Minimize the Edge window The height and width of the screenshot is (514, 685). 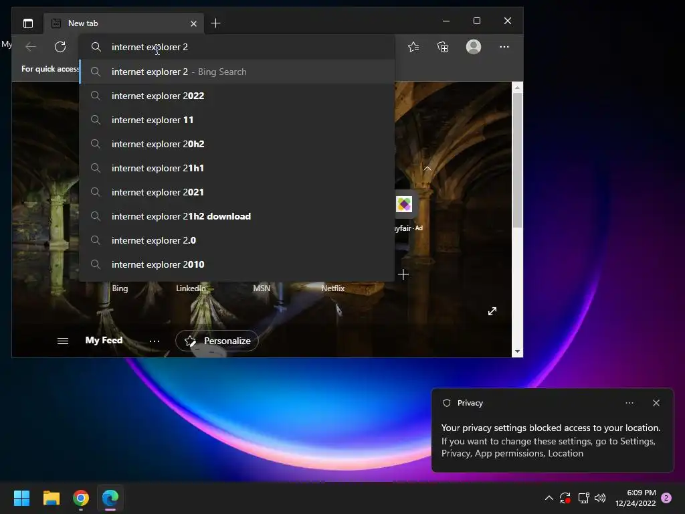point(446,21)
